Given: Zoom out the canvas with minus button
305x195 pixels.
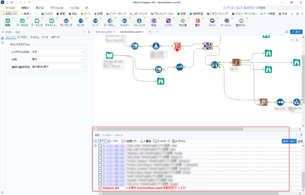Looking at the screenshot, I should coord(292,40).
